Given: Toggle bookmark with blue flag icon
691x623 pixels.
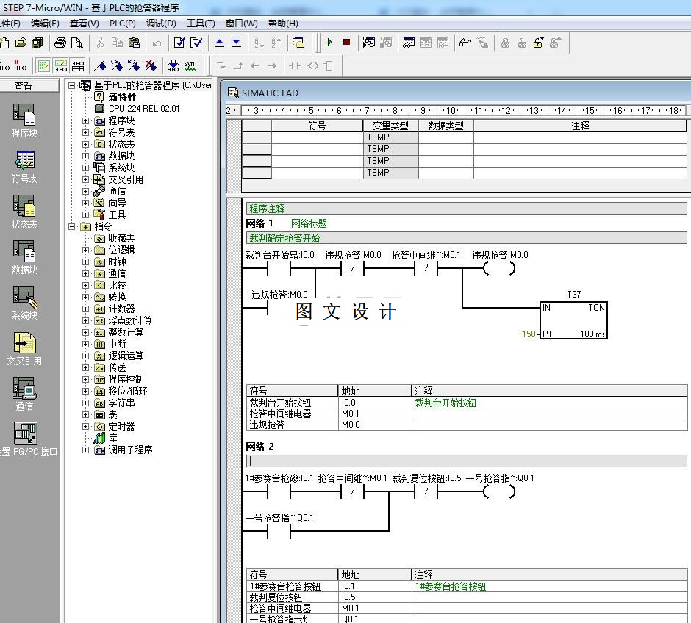Looking at the screenshot, I should [x=100, y=66].
